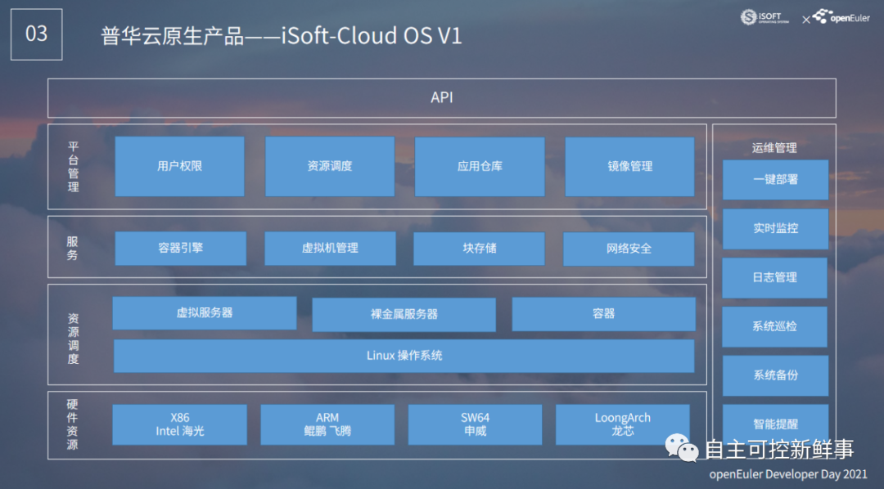Viewport: 884px width, 489px height.
Task: Click the 容器 block
Action: click(603, 314)
